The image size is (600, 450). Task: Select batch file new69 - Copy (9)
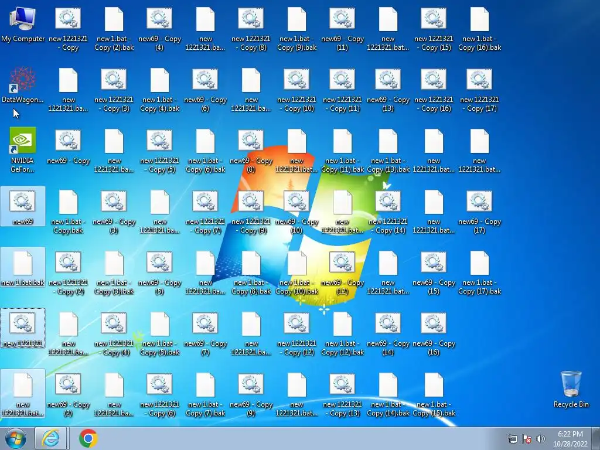(251, 394)
